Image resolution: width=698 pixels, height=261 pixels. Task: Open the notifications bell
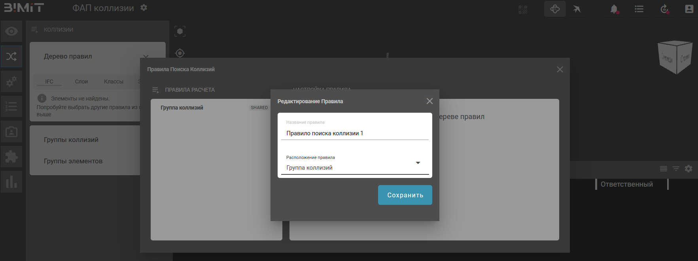614,9
